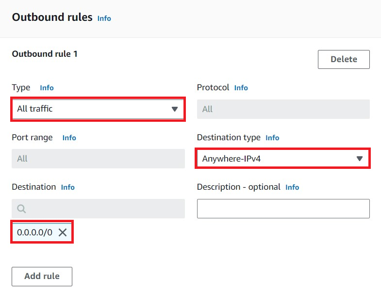Click the magnifier icon in Destination search
Viewport: 381px width, 296px height.
click(x=21, y=209)
